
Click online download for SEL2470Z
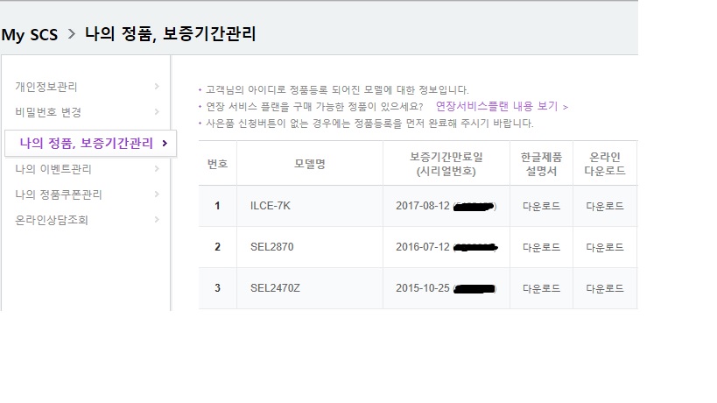point(605,288)
